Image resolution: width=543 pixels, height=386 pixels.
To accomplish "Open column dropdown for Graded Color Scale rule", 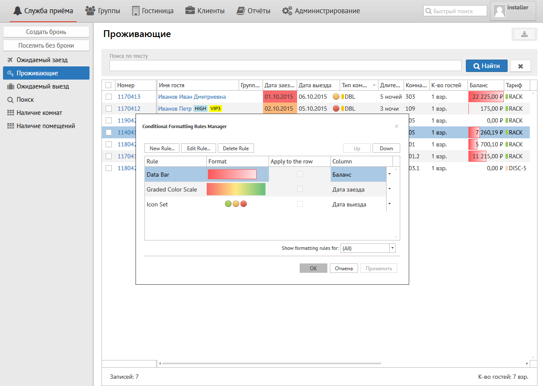I will (390, 189).
